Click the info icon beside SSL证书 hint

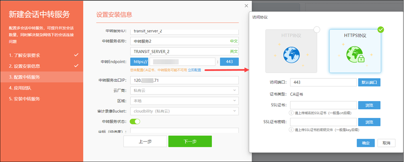291,112
